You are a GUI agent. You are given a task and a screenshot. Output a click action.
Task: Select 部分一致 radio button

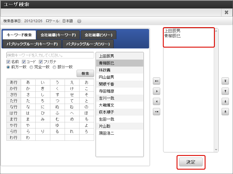[54, 67]
